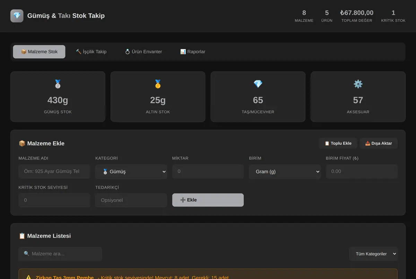Screen dimensions: 416x279
Task: Click the Toplu Ekle button
Action: click(x=338, y=143)
